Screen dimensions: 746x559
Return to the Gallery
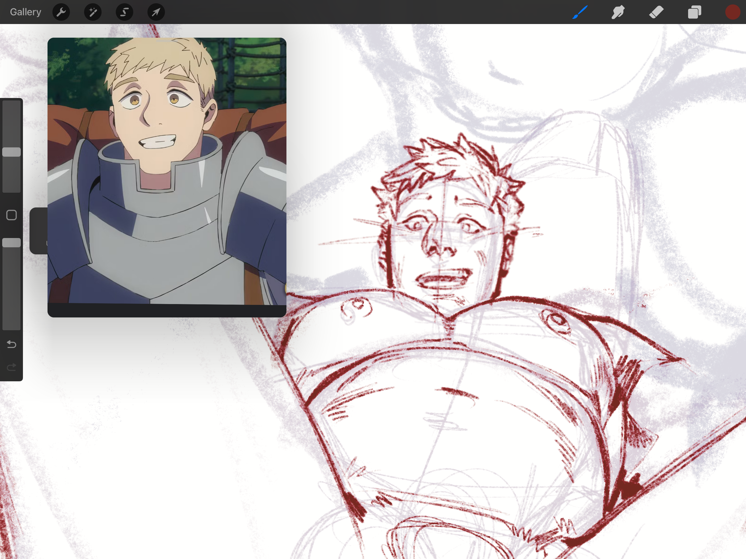(26, 12)
